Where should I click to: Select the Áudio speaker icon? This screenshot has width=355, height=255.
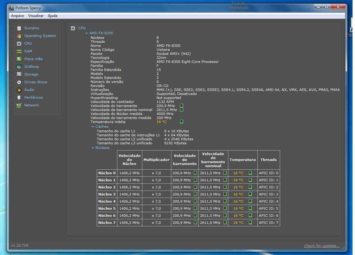(19, 90)
